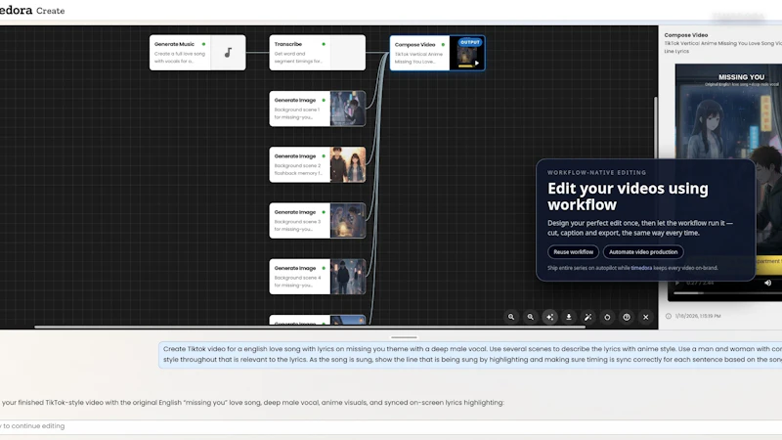Select the Transcribe node
The height and width of the screenshot is (440, 782).
pyautogui.click(x=317, y=53)
